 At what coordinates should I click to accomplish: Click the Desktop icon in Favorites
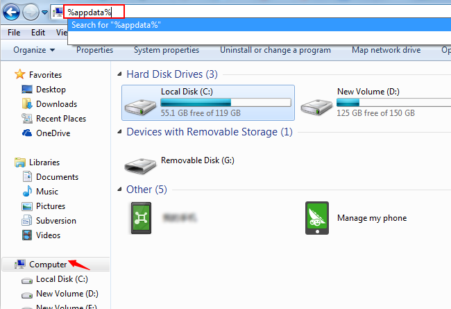27,90
